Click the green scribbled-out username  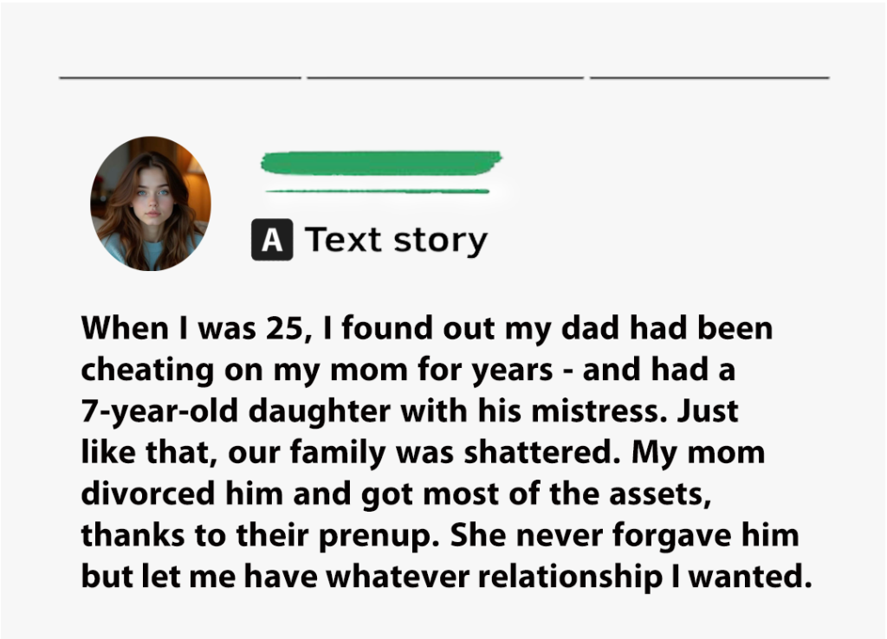[x=381, y=163]
